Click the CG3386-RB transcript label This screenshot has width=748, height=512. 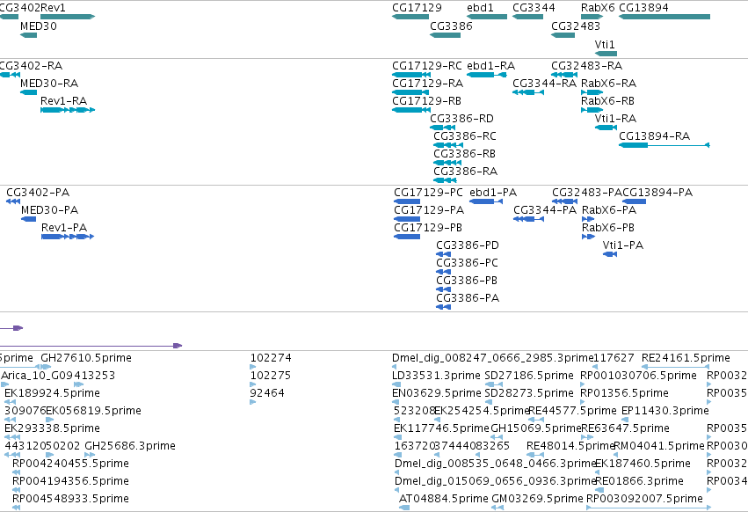click(x=465, y=154)
